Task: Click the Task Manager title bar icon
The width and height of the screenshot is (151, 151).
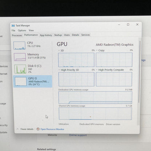Action: click(13, 25)
